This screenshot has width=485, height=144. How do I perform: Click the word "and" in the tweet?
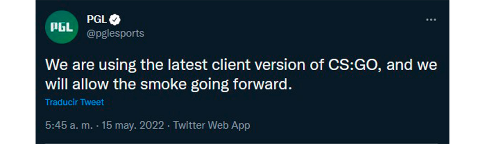coord(400,65)
